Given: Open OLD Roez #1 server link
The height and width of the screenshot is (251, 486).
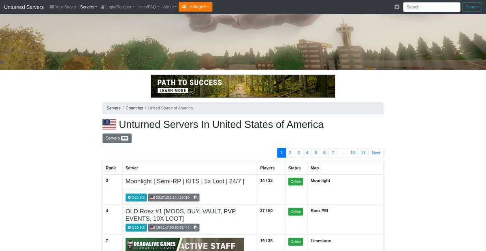Looking at the screenshot, I should tap(181, 215).
